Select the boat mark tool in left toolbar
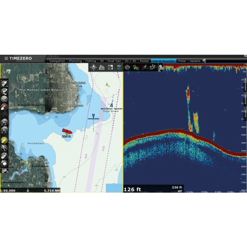The height and width of the screenshot is (247, 247). [x=4, y=156]
